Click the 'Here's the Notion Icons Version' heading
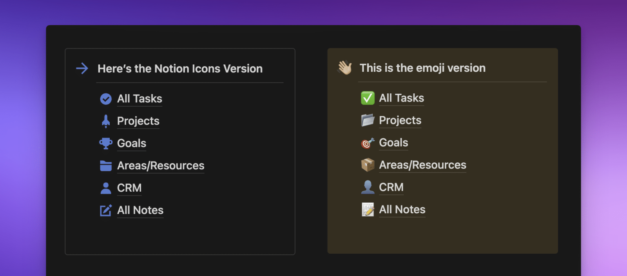This screenshot has height=276, width=627. 180,69
